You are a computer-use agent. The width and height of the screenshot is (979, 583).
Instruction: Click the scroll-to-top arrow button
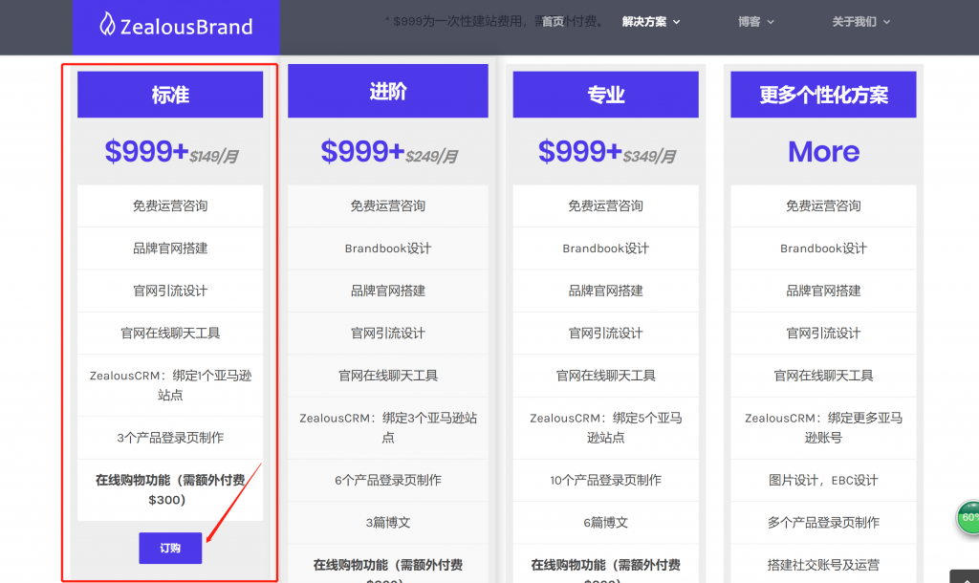pos(965,576)
